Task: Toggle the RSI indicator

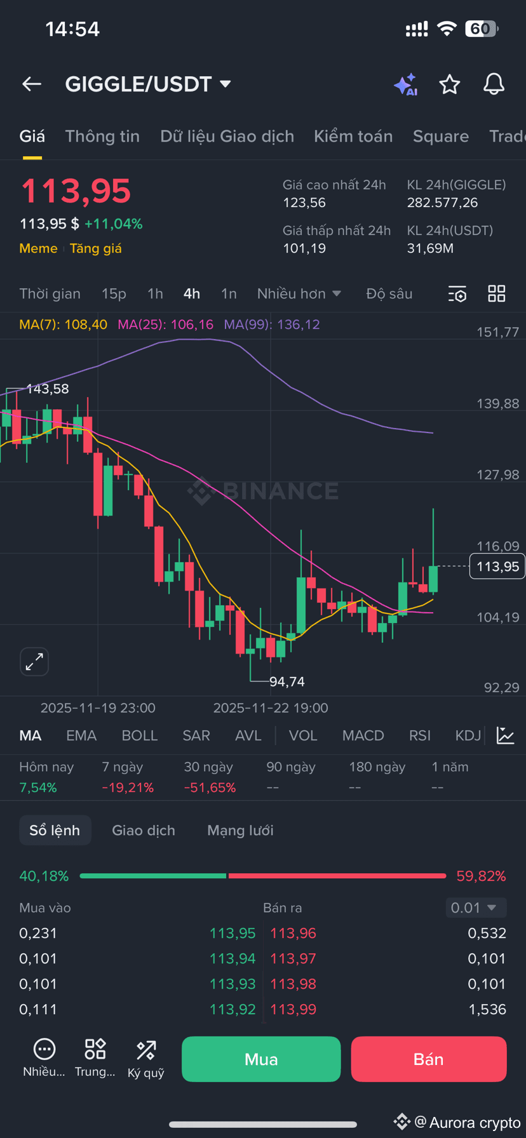Action: (420, 735)
